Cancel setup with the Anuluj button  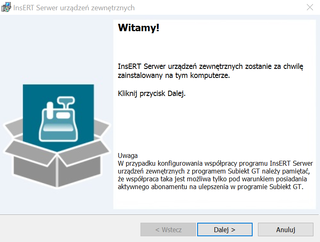point(285,230)
